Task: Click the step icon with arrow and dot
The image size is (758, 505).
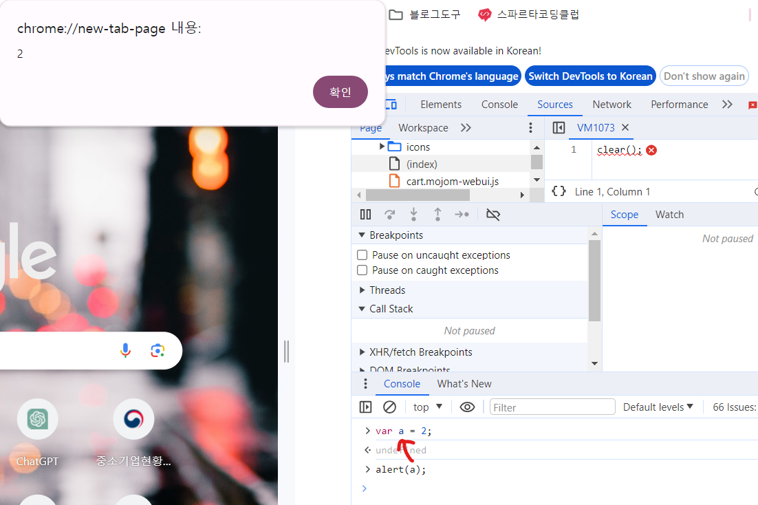Action: (462, 214)
